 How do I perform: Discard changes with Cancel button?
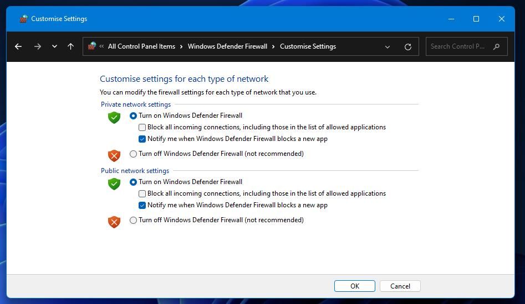pos(400,286)
